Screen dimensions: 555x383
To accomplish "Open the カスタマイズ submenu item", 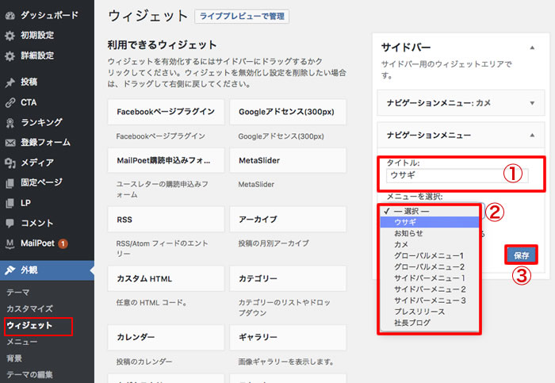I will click(x=29, y=308).
